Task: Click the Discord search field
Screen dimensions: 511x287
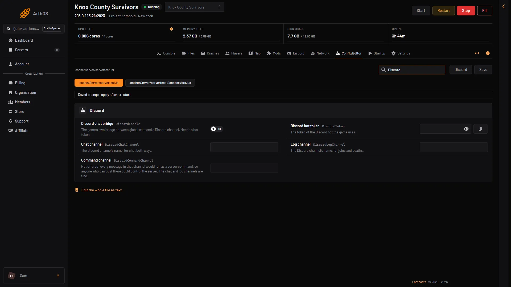Action: pyautogui.click(x=412, y=70)
